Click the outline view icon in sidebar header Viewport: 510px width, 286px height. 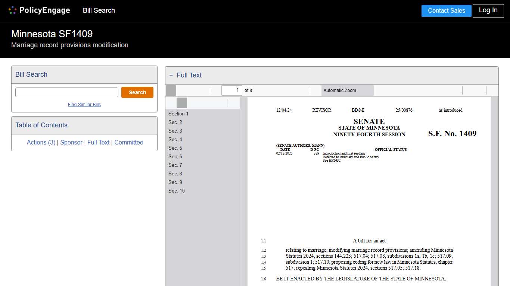(x=182, y=103)
